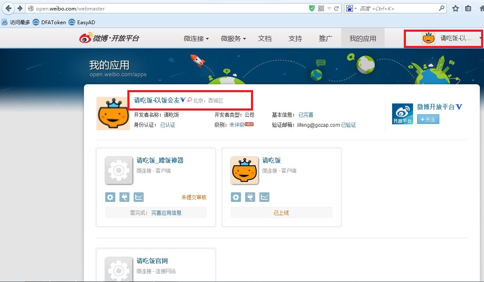Viewport: 484px width, 282px height.
Task: Open the plug interface icon for 请吃饭_蹭饭神器
Action: 124,197
